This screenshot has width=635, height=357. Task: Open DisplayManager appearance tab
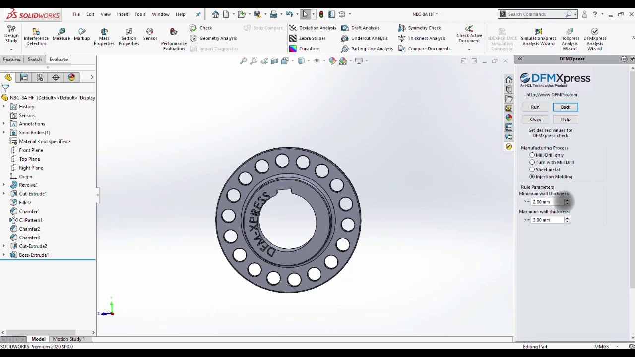pos(71,77)
